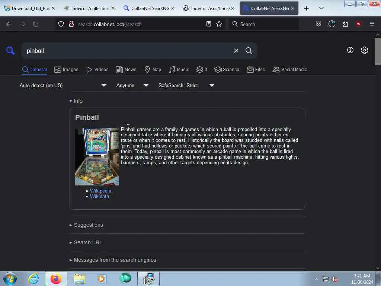
Task: Select the News search category
Action: 126,70
